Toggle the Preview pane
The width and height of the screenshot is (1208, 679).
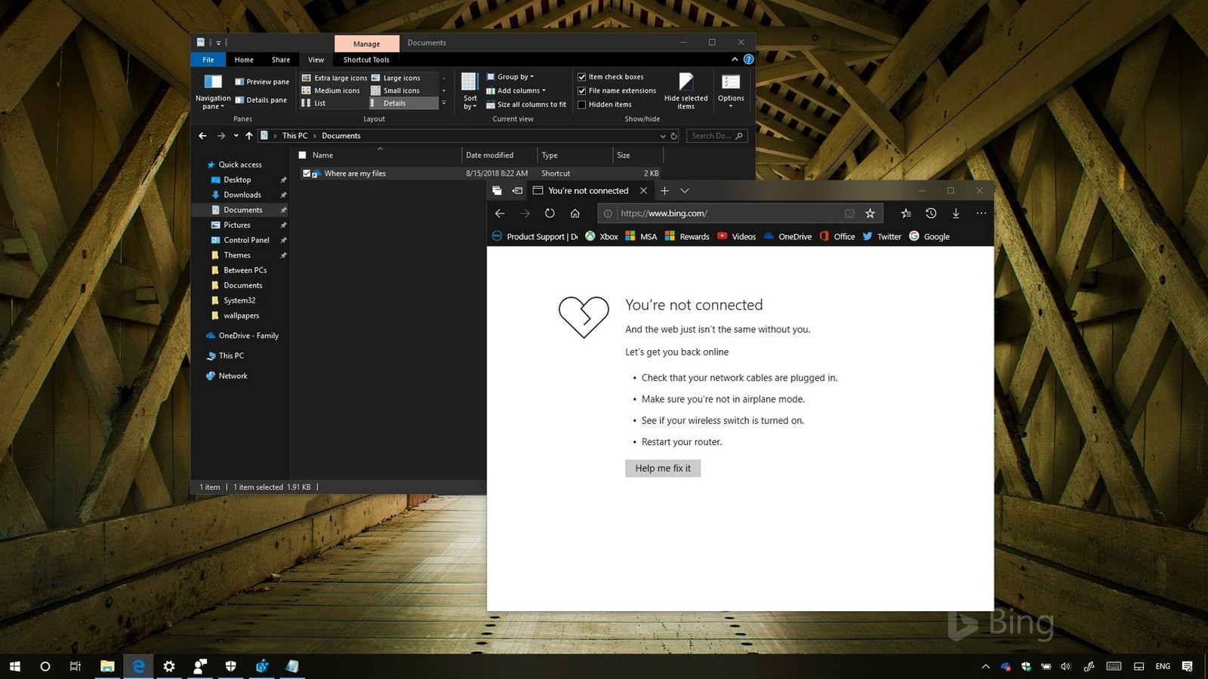[262, 81]
